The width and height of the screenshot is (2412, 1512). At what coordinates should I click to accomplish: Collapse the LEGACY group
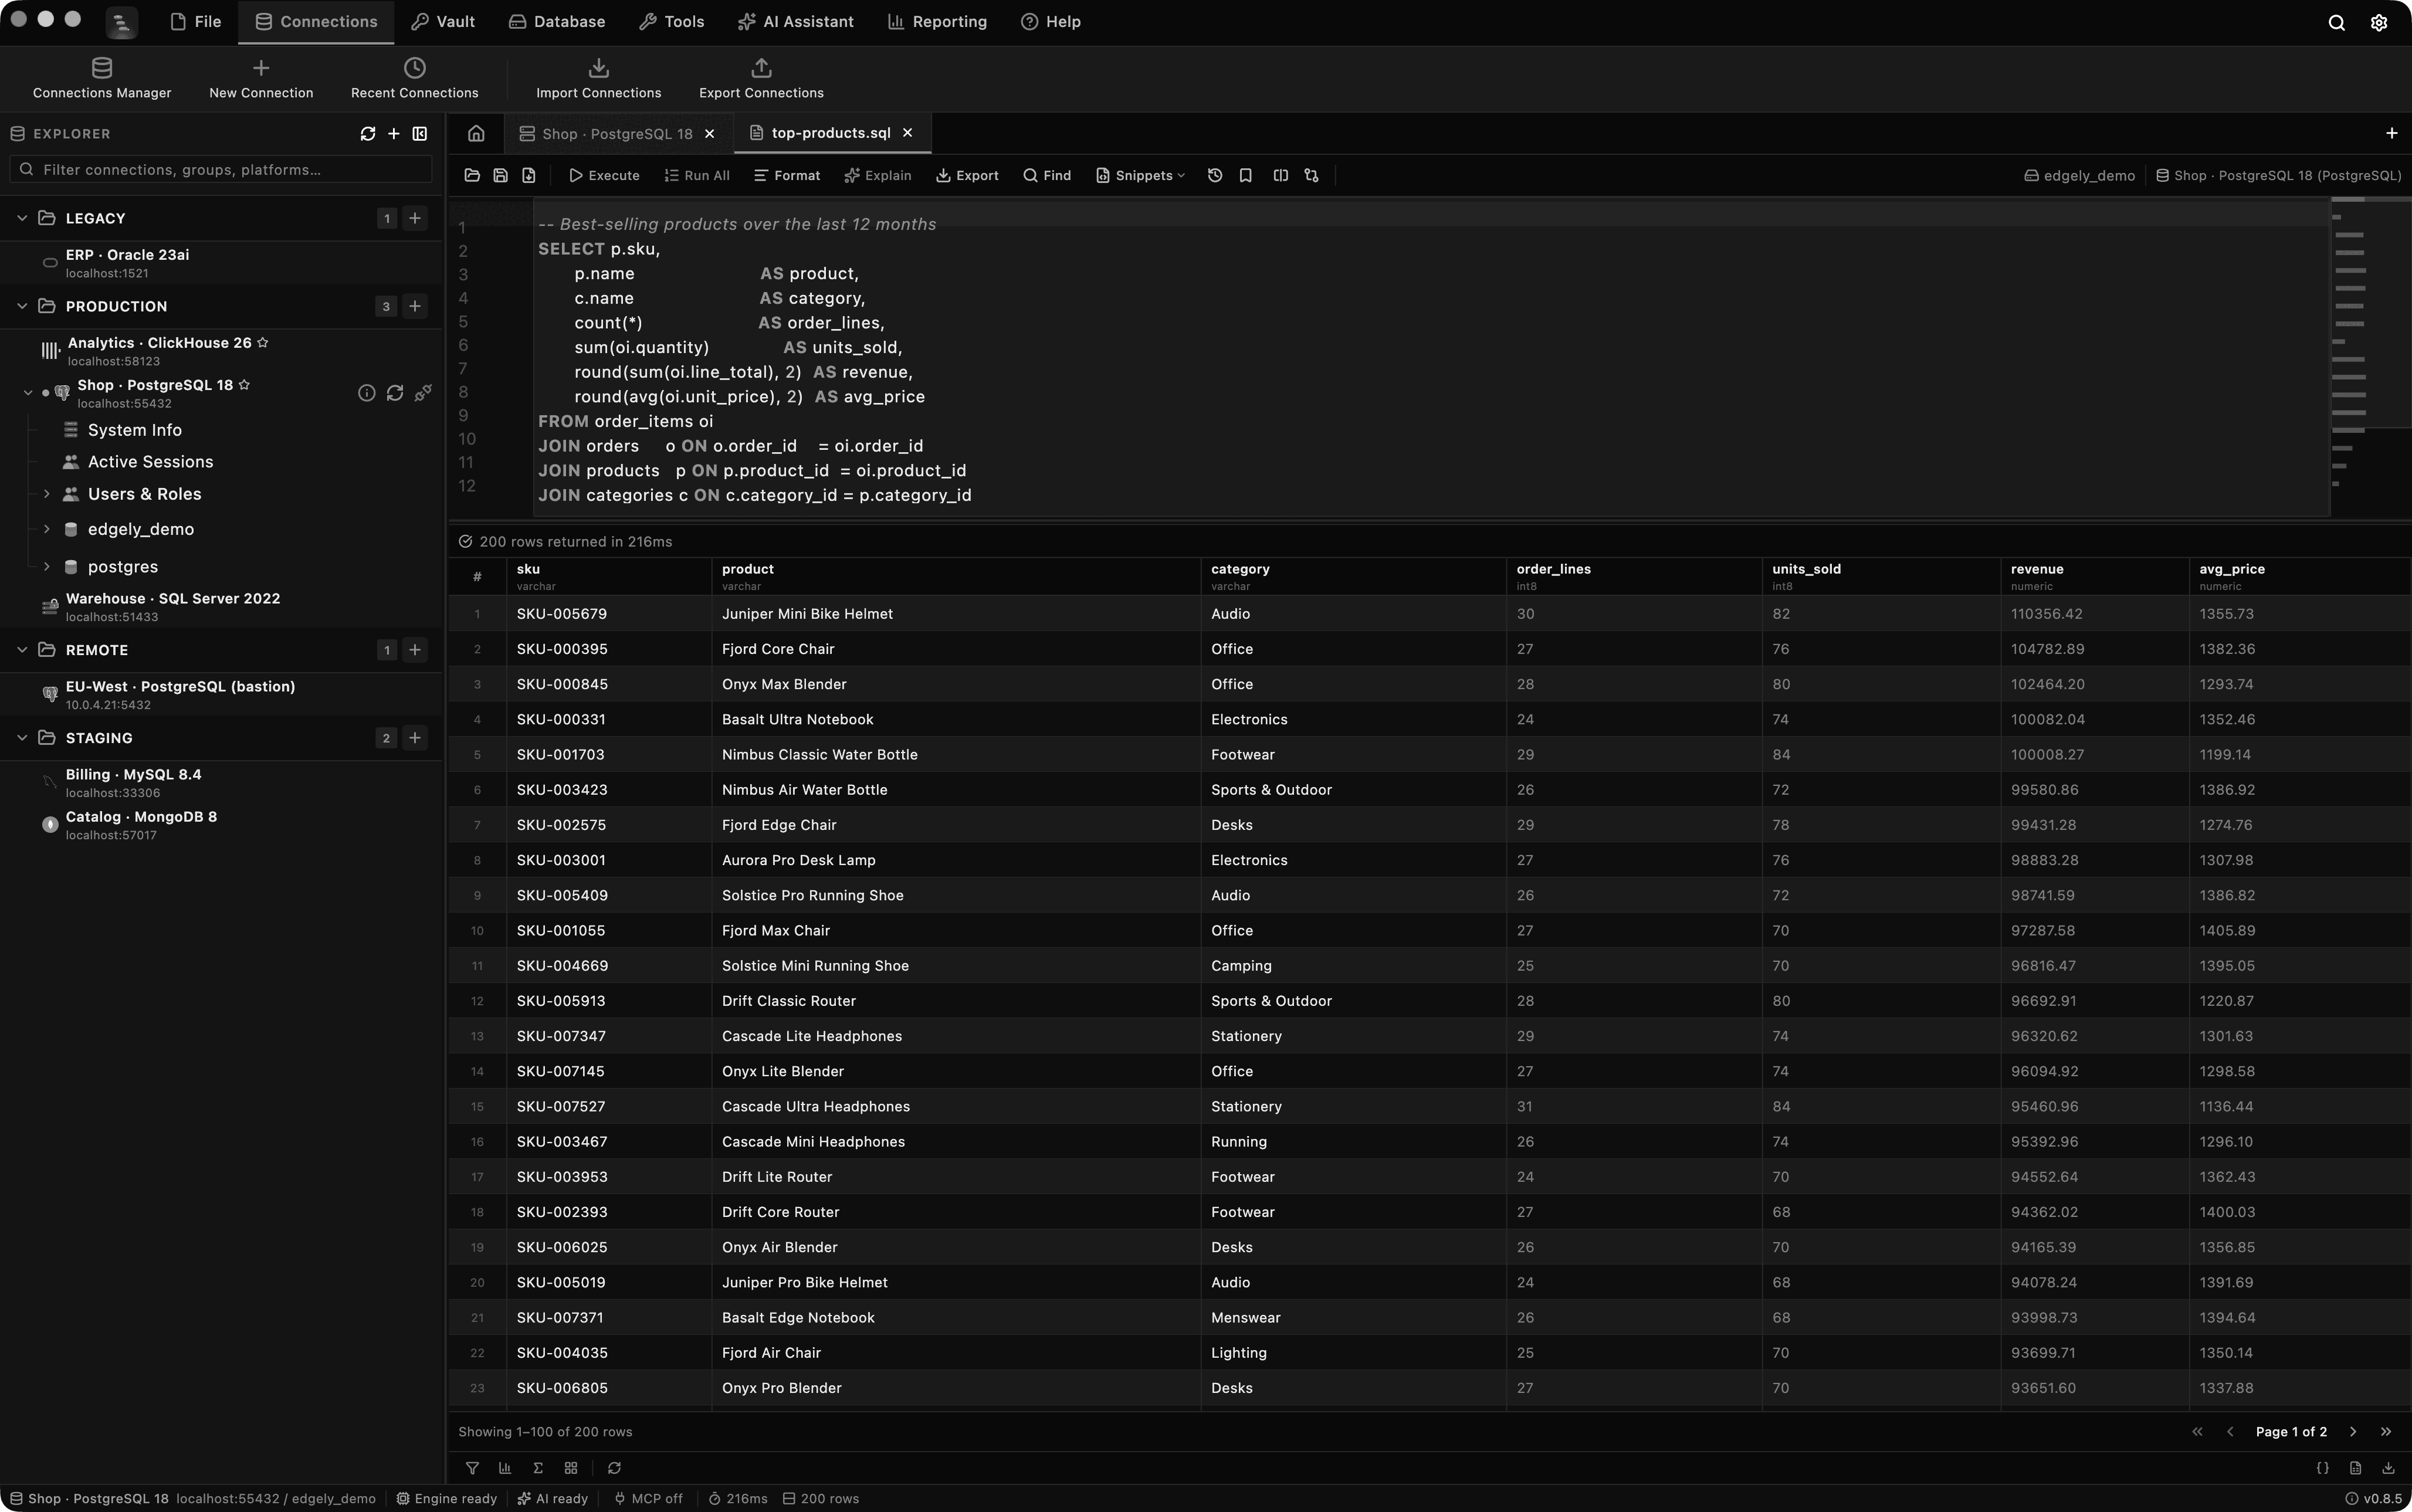(x=22, y=219)
